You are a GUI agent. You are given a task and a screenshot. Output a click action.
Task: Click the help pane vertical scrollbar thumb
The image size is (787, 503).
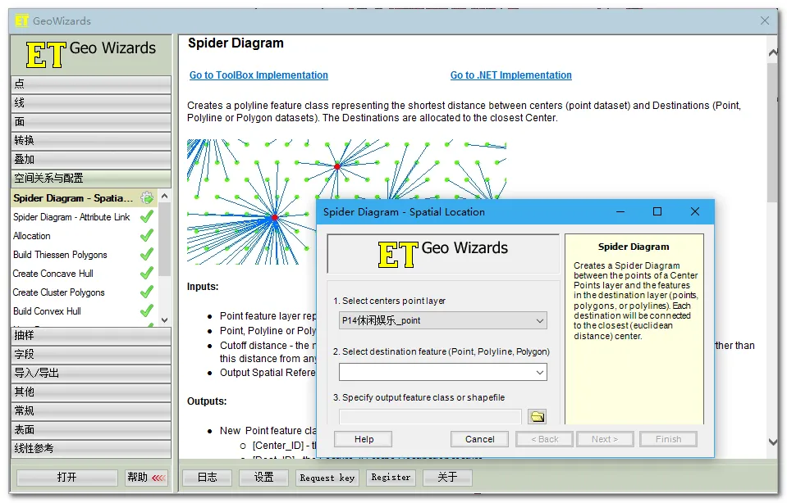tap(773, 132)
